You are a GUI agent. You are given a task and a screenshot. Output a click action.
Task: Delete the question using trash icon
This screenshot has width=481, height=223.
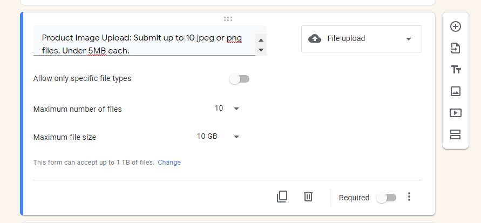click(308, 197)
